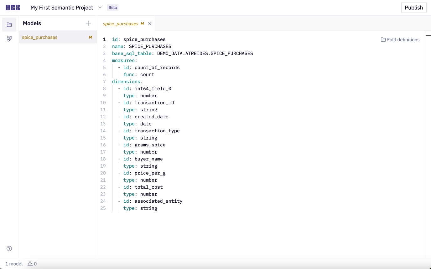This screenshot has height=269, width=431.
Task: Click the Publish button
Action: click(414, 8)
